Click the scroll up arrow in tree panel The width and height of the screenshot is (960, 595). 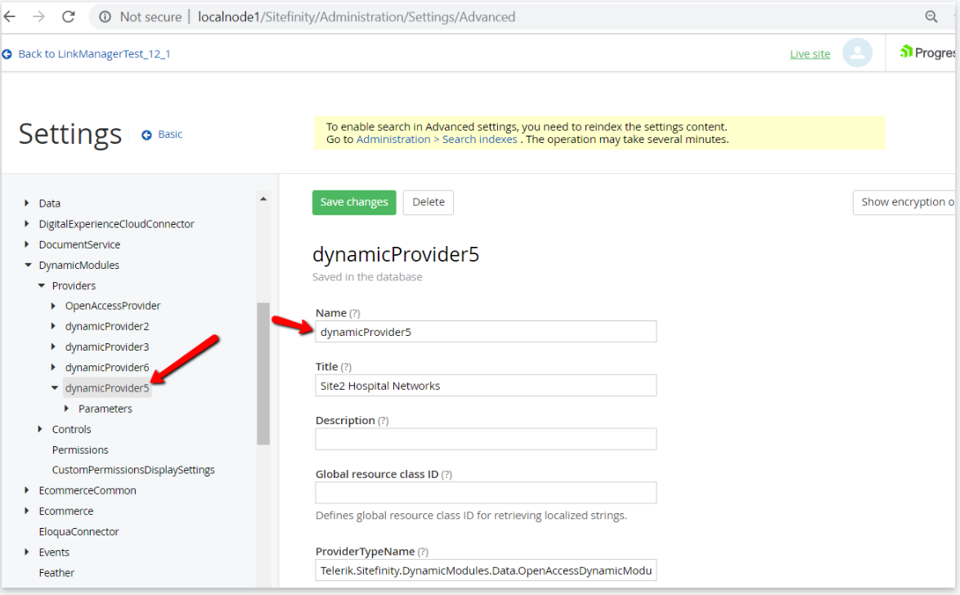point(263,199)
